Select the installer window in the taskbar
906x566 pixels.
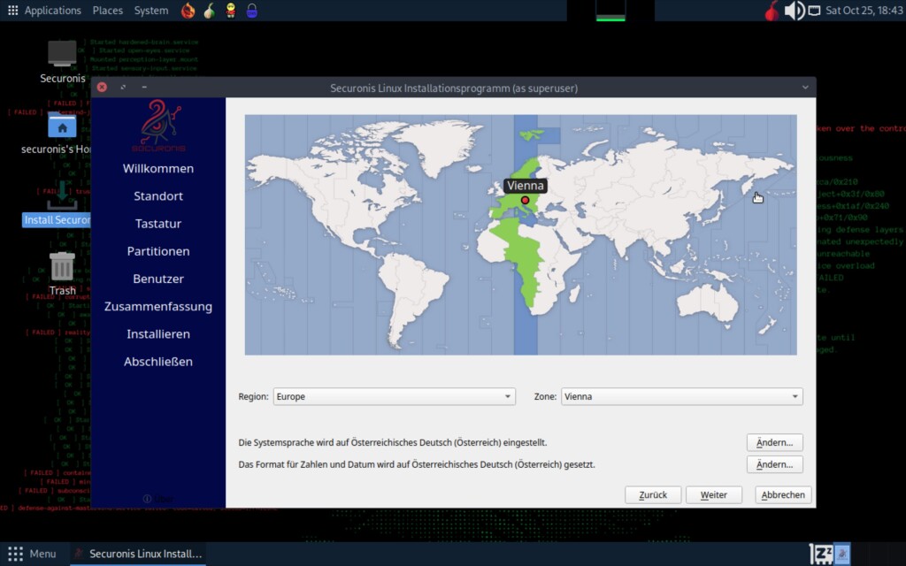(x=139, y=554)
